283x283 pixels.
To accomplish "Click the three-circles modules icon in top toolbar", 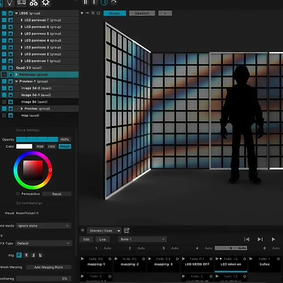I will tap(34, 3).
